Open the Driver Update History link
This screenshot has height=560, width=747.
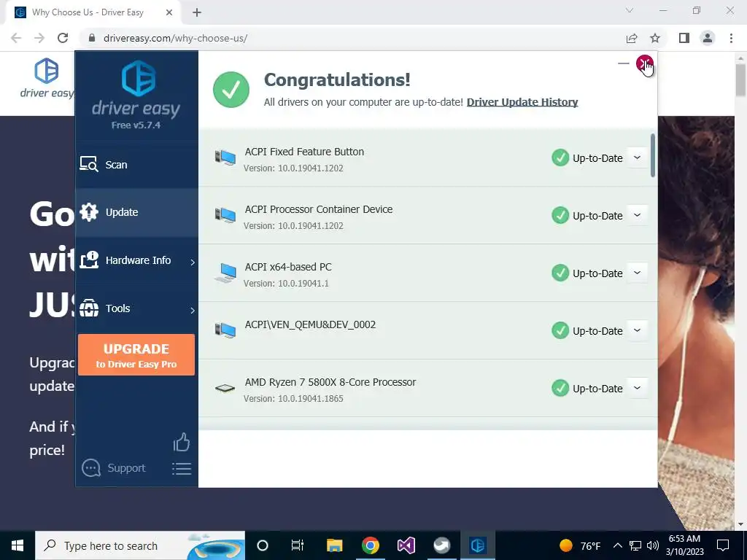pos(522,102)
